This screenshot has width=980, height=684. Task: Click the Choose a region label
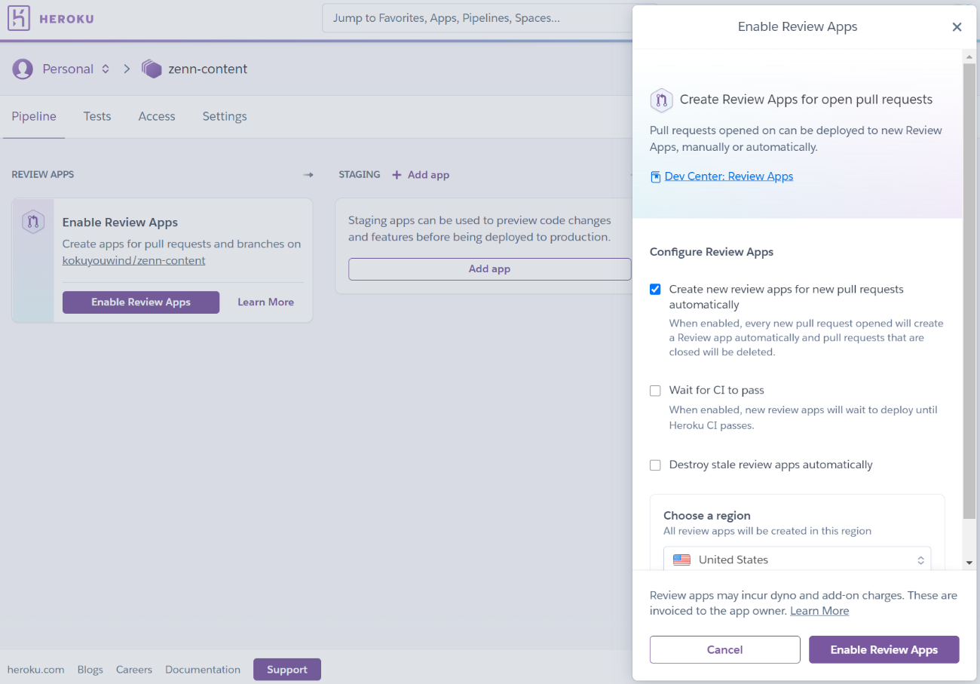coord(707,516)
